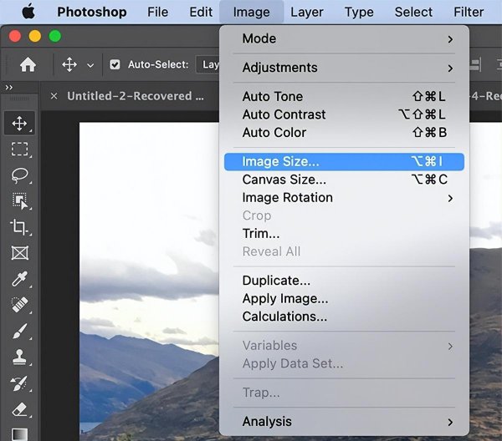The image size is (502, 441).
Task: Expand the toolbar with double-arrow icon
Action: [9, 87]
